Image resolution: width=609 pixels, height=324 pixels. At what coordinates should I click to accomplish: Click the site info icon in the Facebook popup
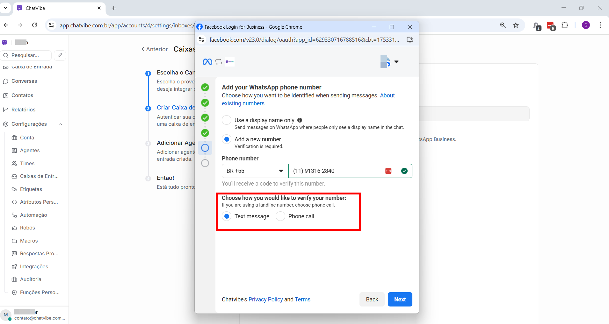pos(201,39)
